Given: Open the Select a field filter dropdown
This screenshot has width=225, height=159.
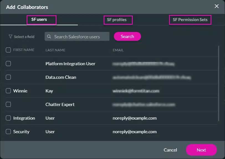Looking at the screenshot, I should pyautogui.click(x=22, y=37).
